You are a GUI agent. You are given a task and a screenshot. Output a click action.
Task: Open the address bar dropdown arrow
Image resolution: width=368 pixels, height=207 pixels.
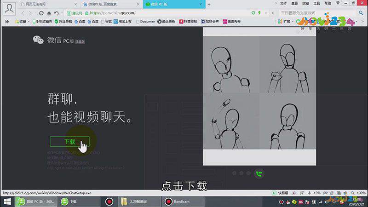point(266,13)
